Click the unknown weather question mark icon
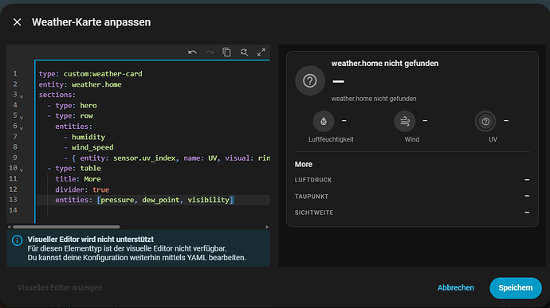Viewport: 550px width, 308px height. 310,80
